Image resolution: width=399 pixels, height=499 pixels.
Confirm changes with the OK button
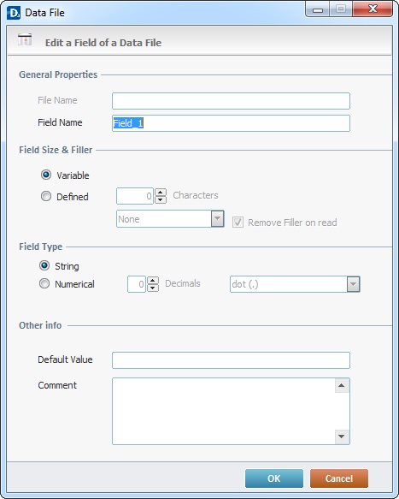tap(274, 478)
